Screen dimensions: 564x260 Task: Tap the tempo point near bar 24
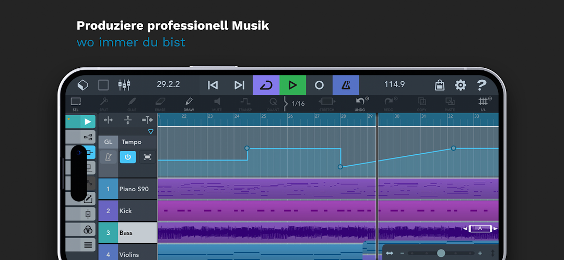pos(246,148)
